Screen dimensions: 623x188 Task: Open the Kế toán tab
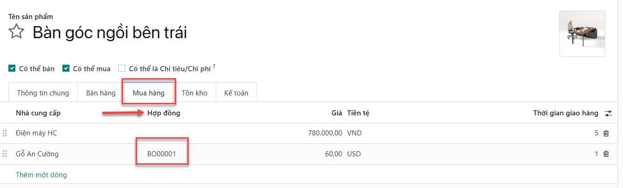pos(236,93)
